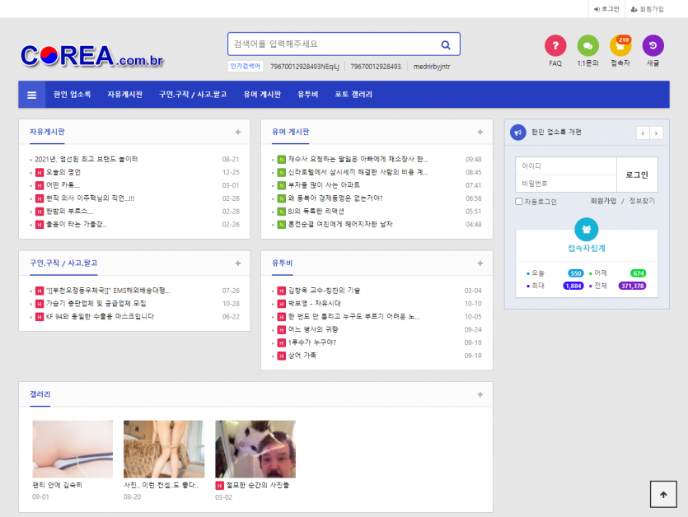
Task: Click the scroll-to-top arrow button
Action: click(x=663, y=494)
